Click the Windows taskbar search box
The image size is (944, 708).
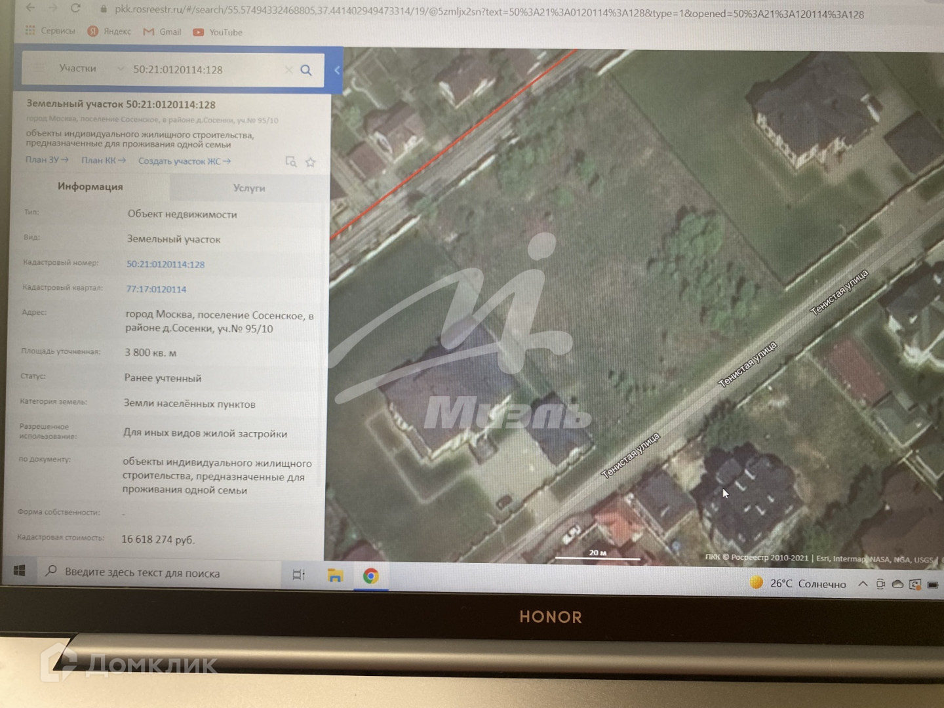159,572
